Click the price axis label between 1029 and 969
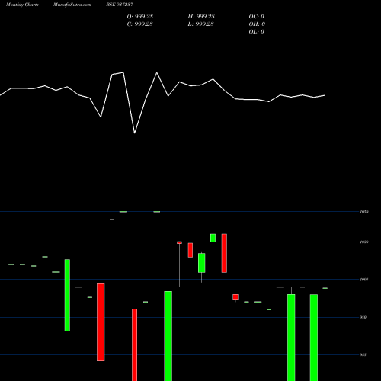The height and width of the screenshot is (381, 381). (x=364, y=280)
